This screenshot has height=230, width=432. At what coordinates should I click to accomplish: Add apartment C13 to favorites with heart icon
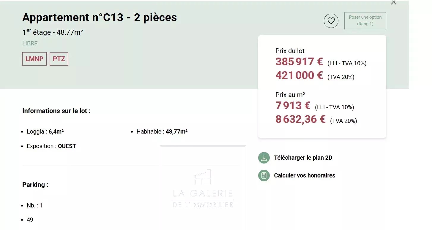click(x=331, y=21)
